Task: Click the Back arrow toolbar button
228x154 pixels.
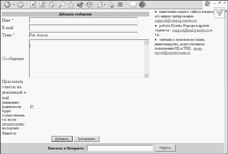Action: [7, 5]
